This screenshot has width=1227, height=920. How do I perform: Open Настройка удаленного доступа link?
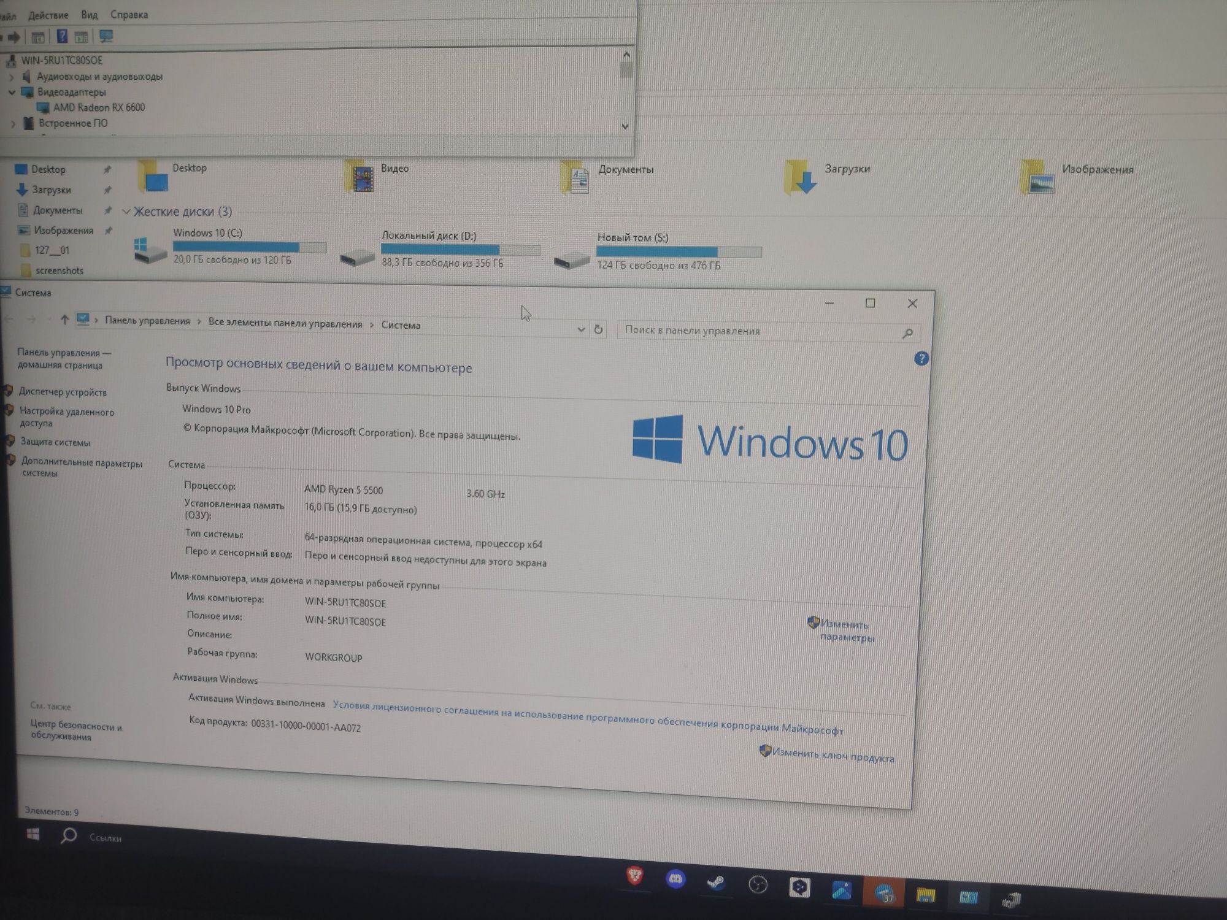pyautogui.click(x=67, y=417)
